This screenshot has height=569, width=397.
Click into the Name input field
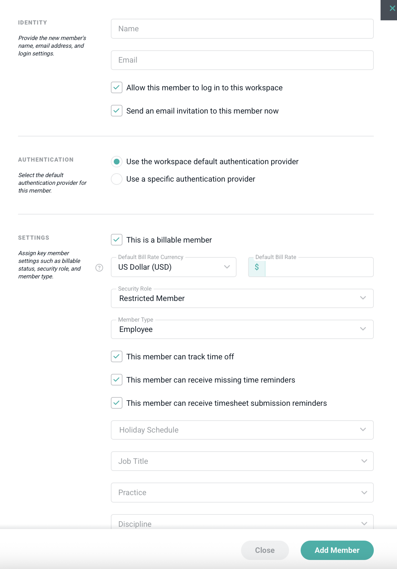(x=242, y=29)
